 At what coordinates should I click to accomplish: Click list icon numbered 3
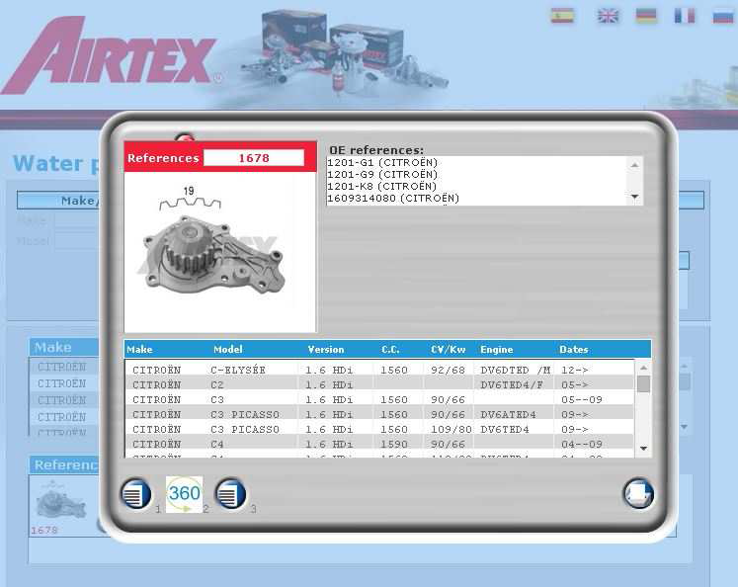231,493
